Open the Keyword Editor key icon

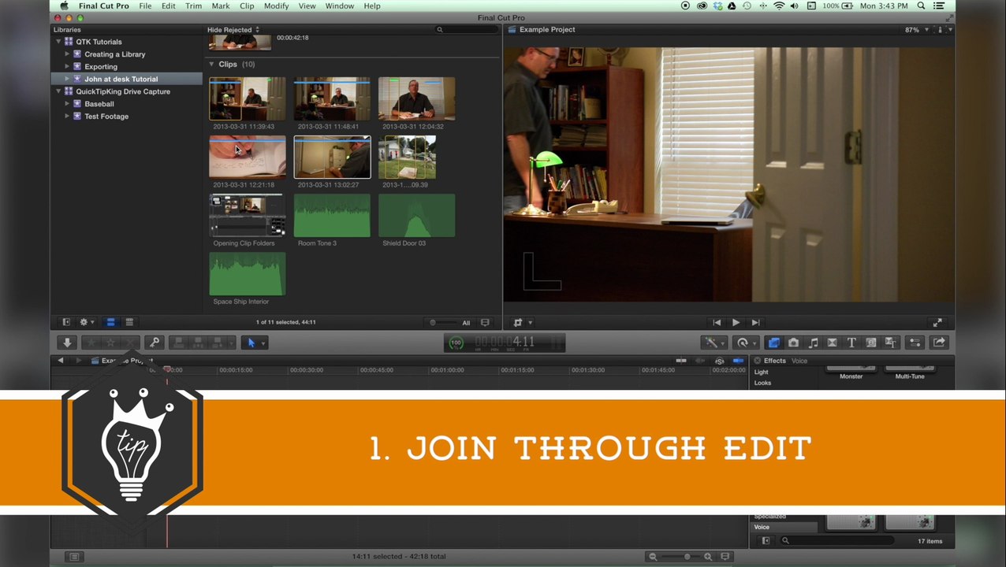(x=155, y=343)
